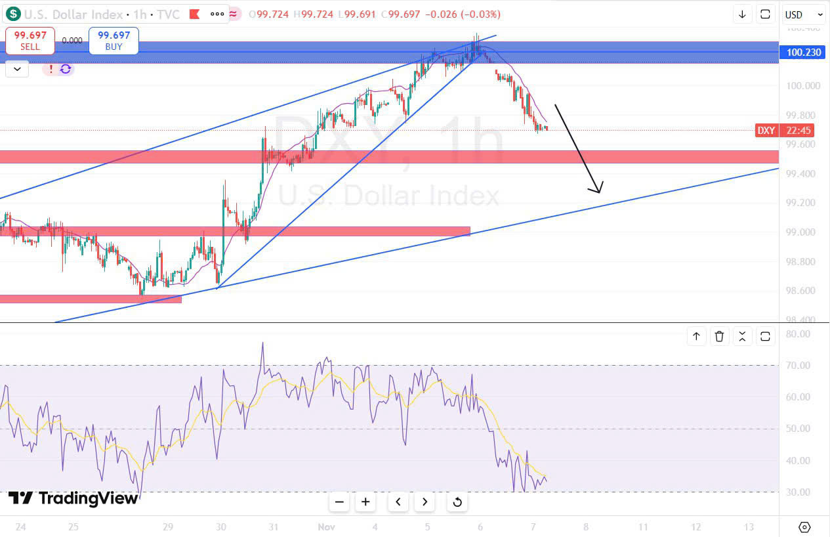Open the U.S. Dollar Index symbol title
The image size is (830, 537).
[73, 14]
